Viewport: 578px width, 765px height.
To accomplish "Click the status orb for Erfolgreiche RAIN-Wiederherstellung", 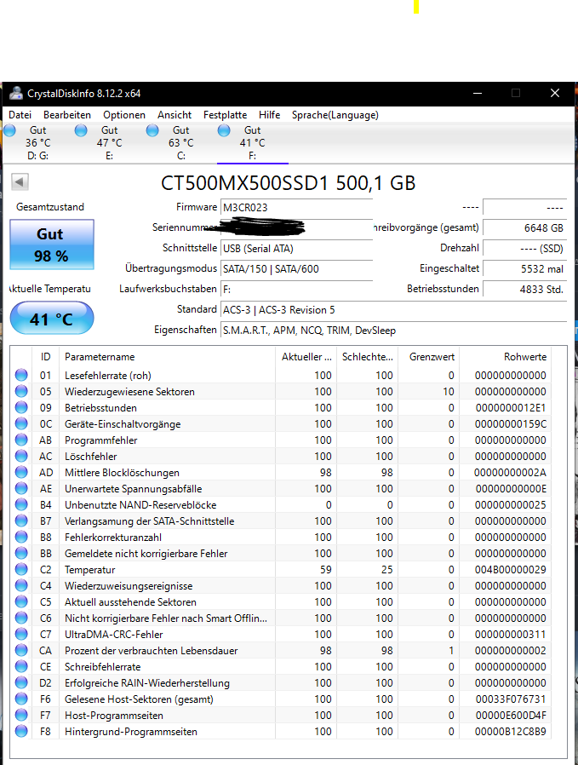I will [x=21, y=682].
